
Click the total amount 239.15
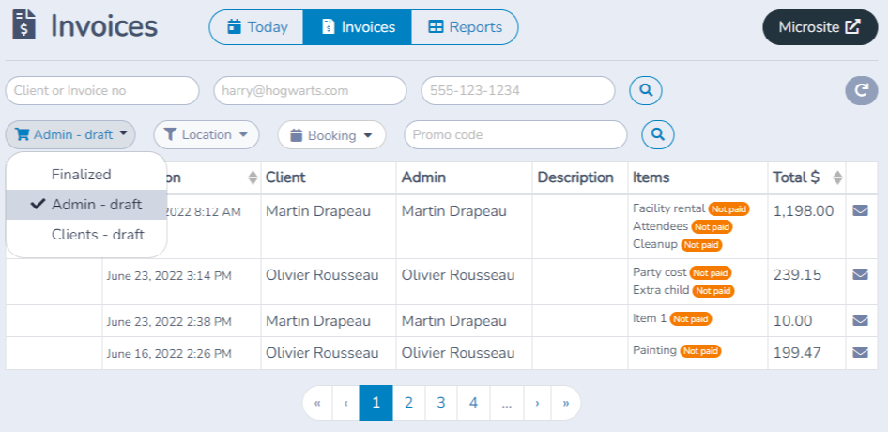pos(797,275)
